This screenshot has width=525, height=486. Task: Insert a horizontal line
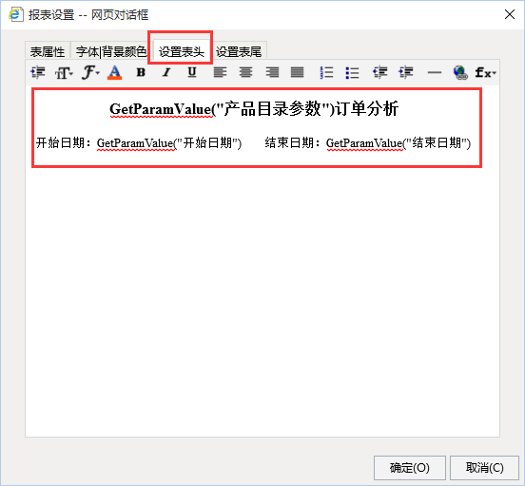(435, 72)
